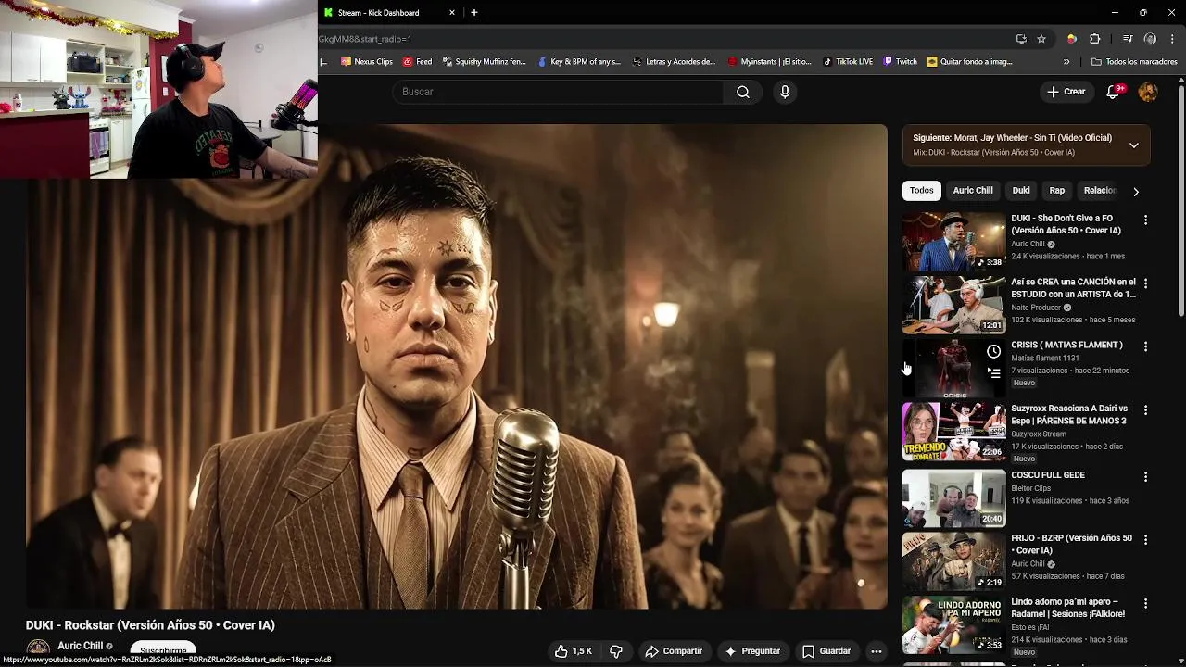This screenshot has height=667, width=1186.
Task: Open the 'Letras y Acordes de...' bookmark
Action: pos(675,62)
